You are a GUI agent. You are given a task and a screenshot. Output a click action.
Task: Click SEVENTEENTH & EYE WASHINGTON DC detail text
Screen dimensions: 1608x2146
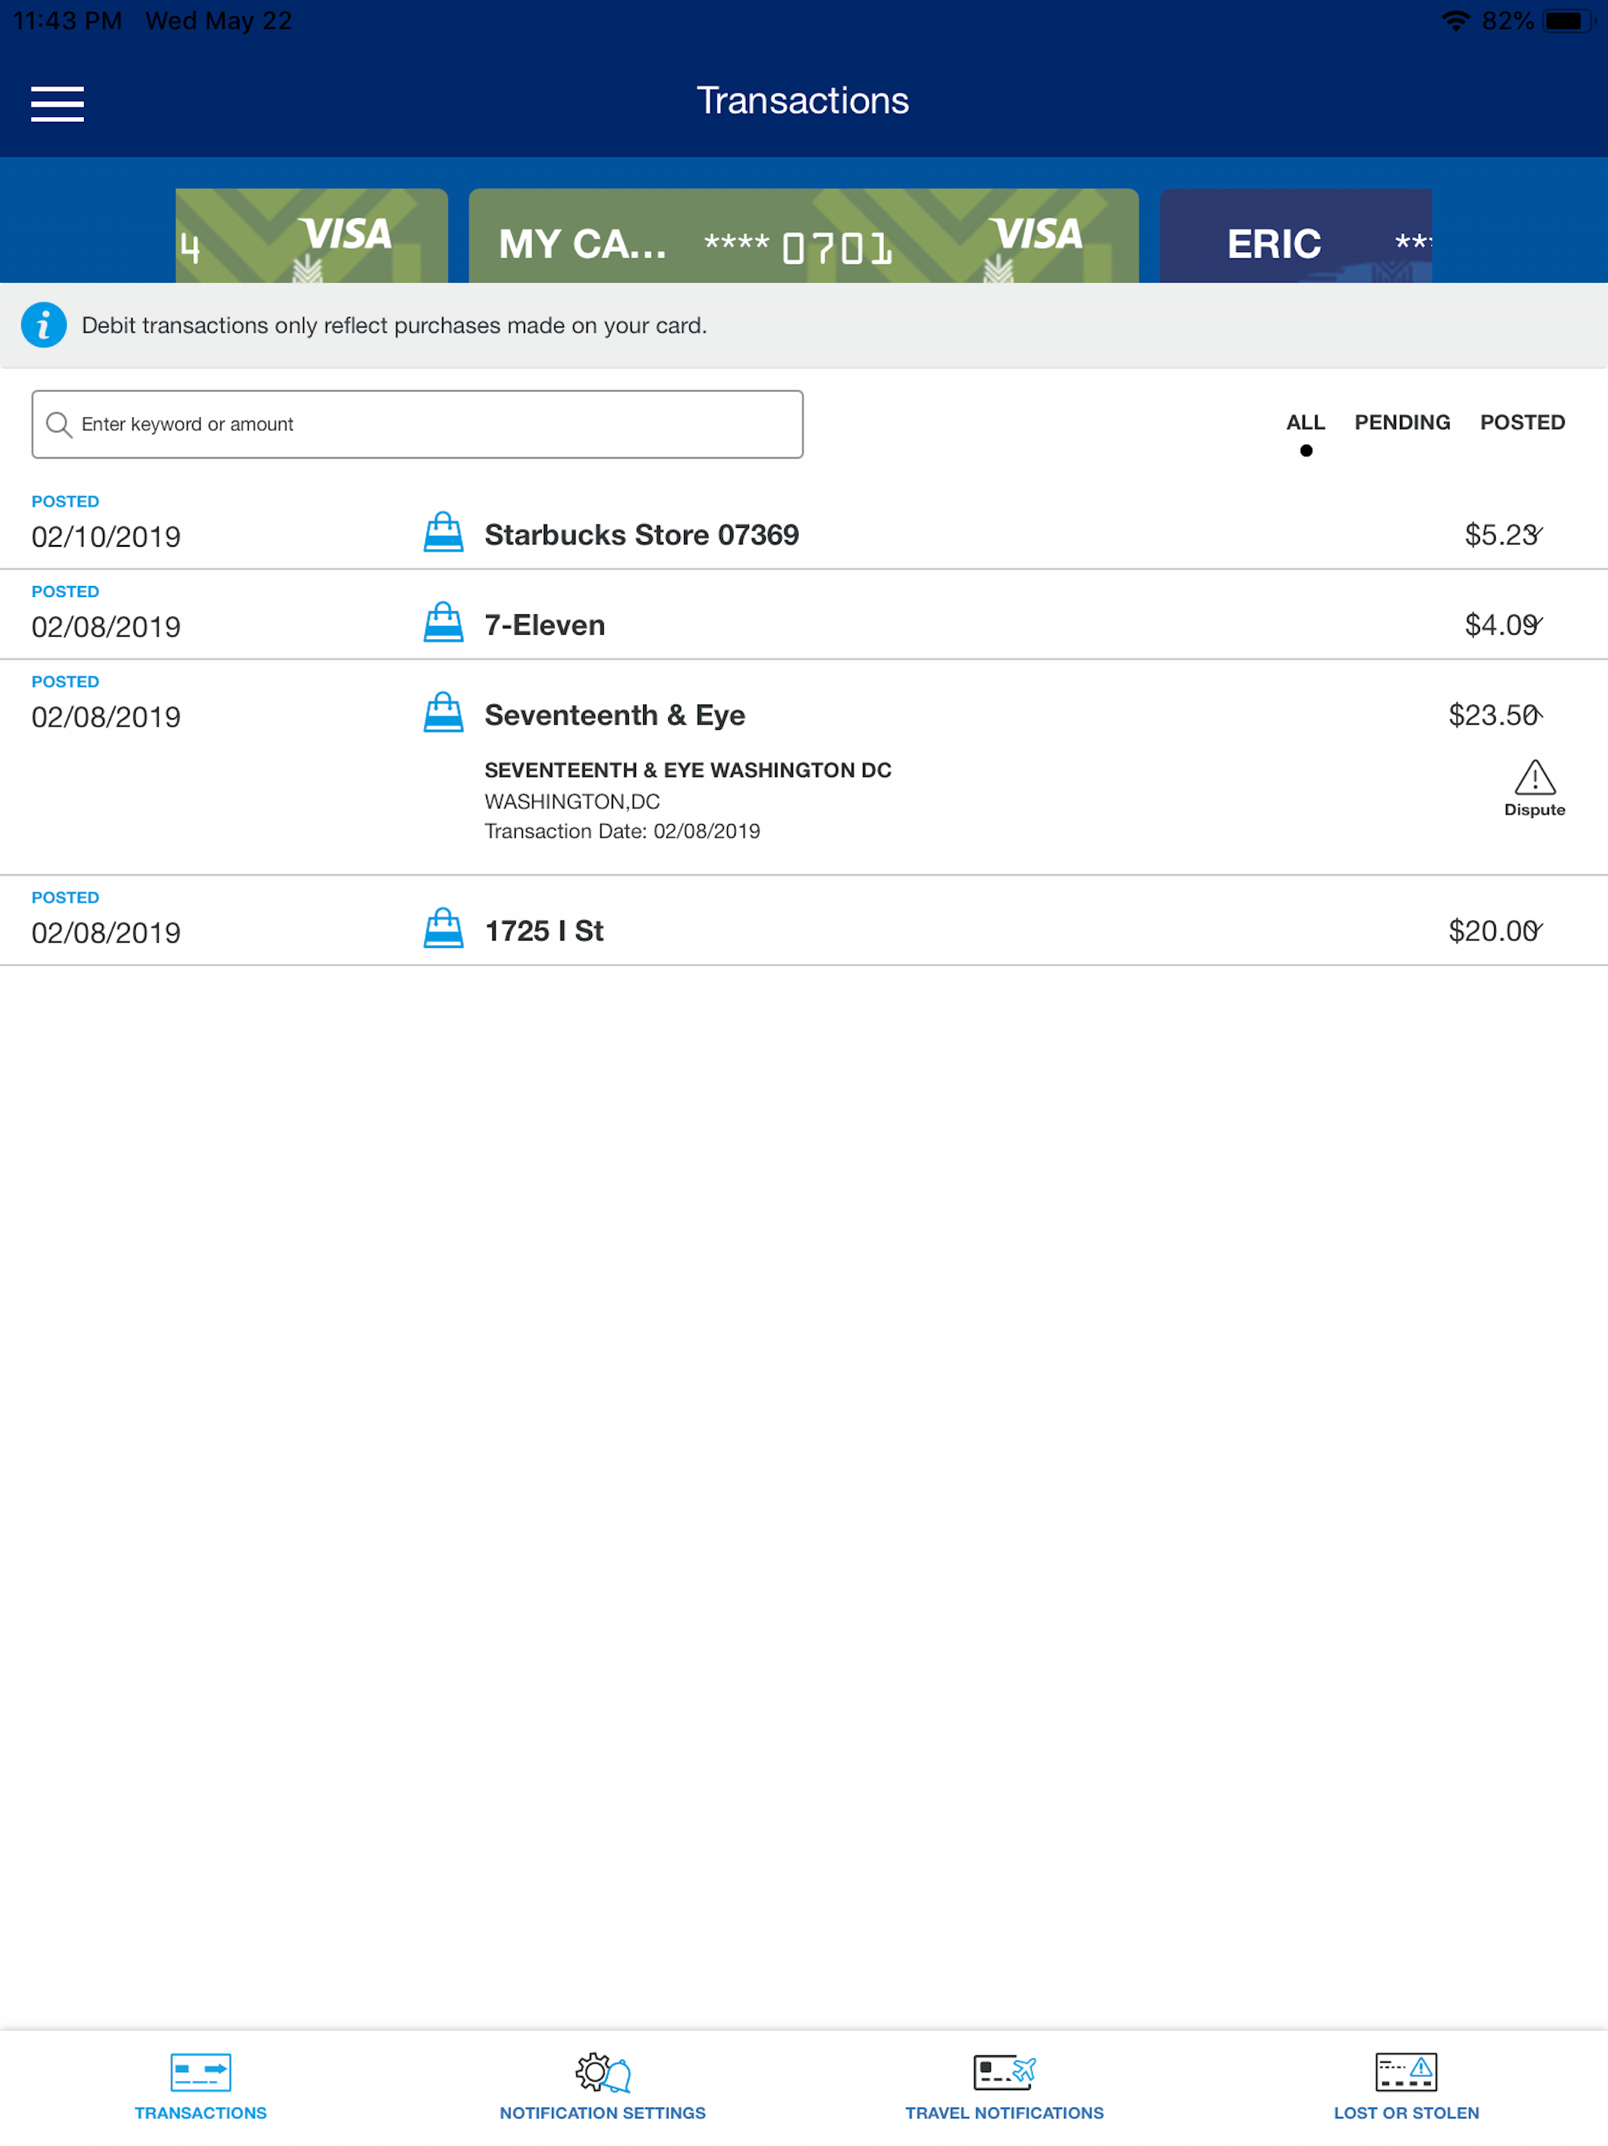(x=688, y=771)
